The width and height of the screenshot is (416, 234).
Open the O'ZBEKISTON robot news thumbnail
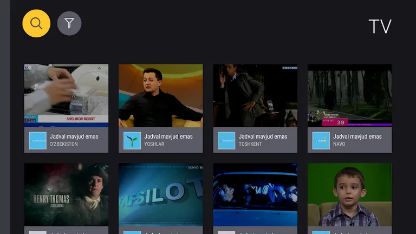(66, 95)
